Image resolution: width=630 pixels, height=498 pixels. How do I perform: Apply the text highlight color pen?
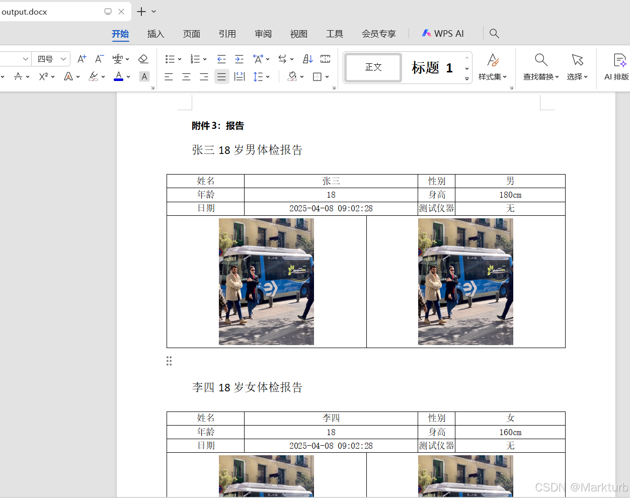coord(94,76)
